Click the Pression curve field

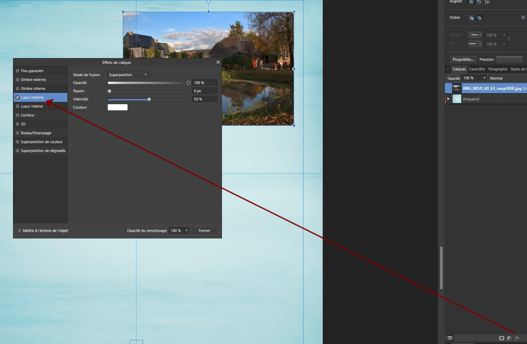click(x=509, y=59)
